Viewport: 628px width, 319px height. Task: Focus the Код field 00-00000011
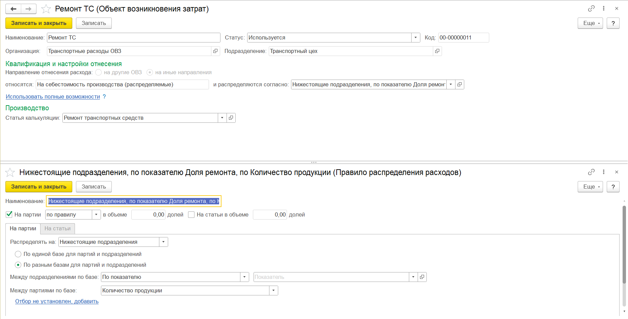tap(464, 37)
